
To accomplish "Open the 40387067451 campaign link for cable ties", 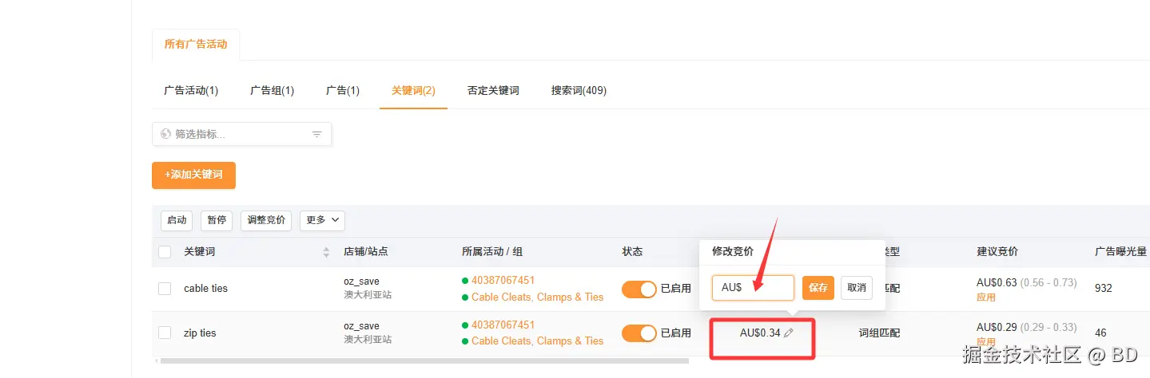I will pos(503,280).
